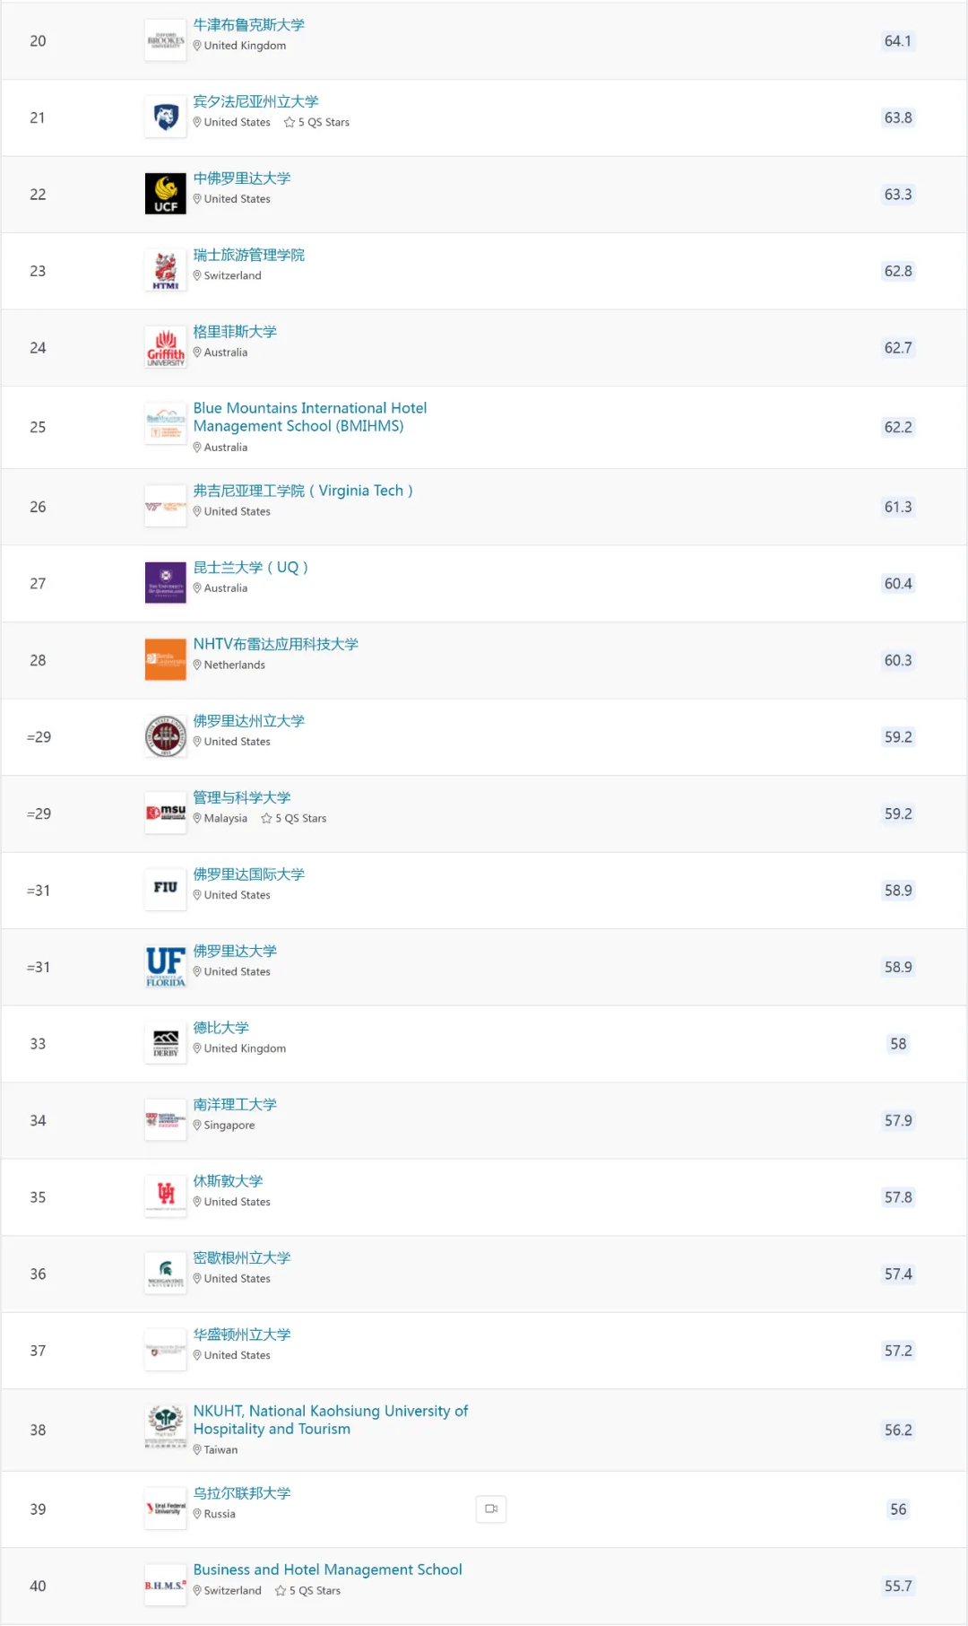Click the University of Houston logo
Screen dimensions: 968x1626
166,1196
